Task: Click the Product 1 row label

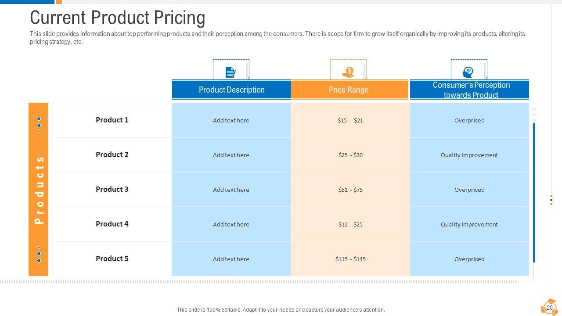Action: [x=112, y=120]
